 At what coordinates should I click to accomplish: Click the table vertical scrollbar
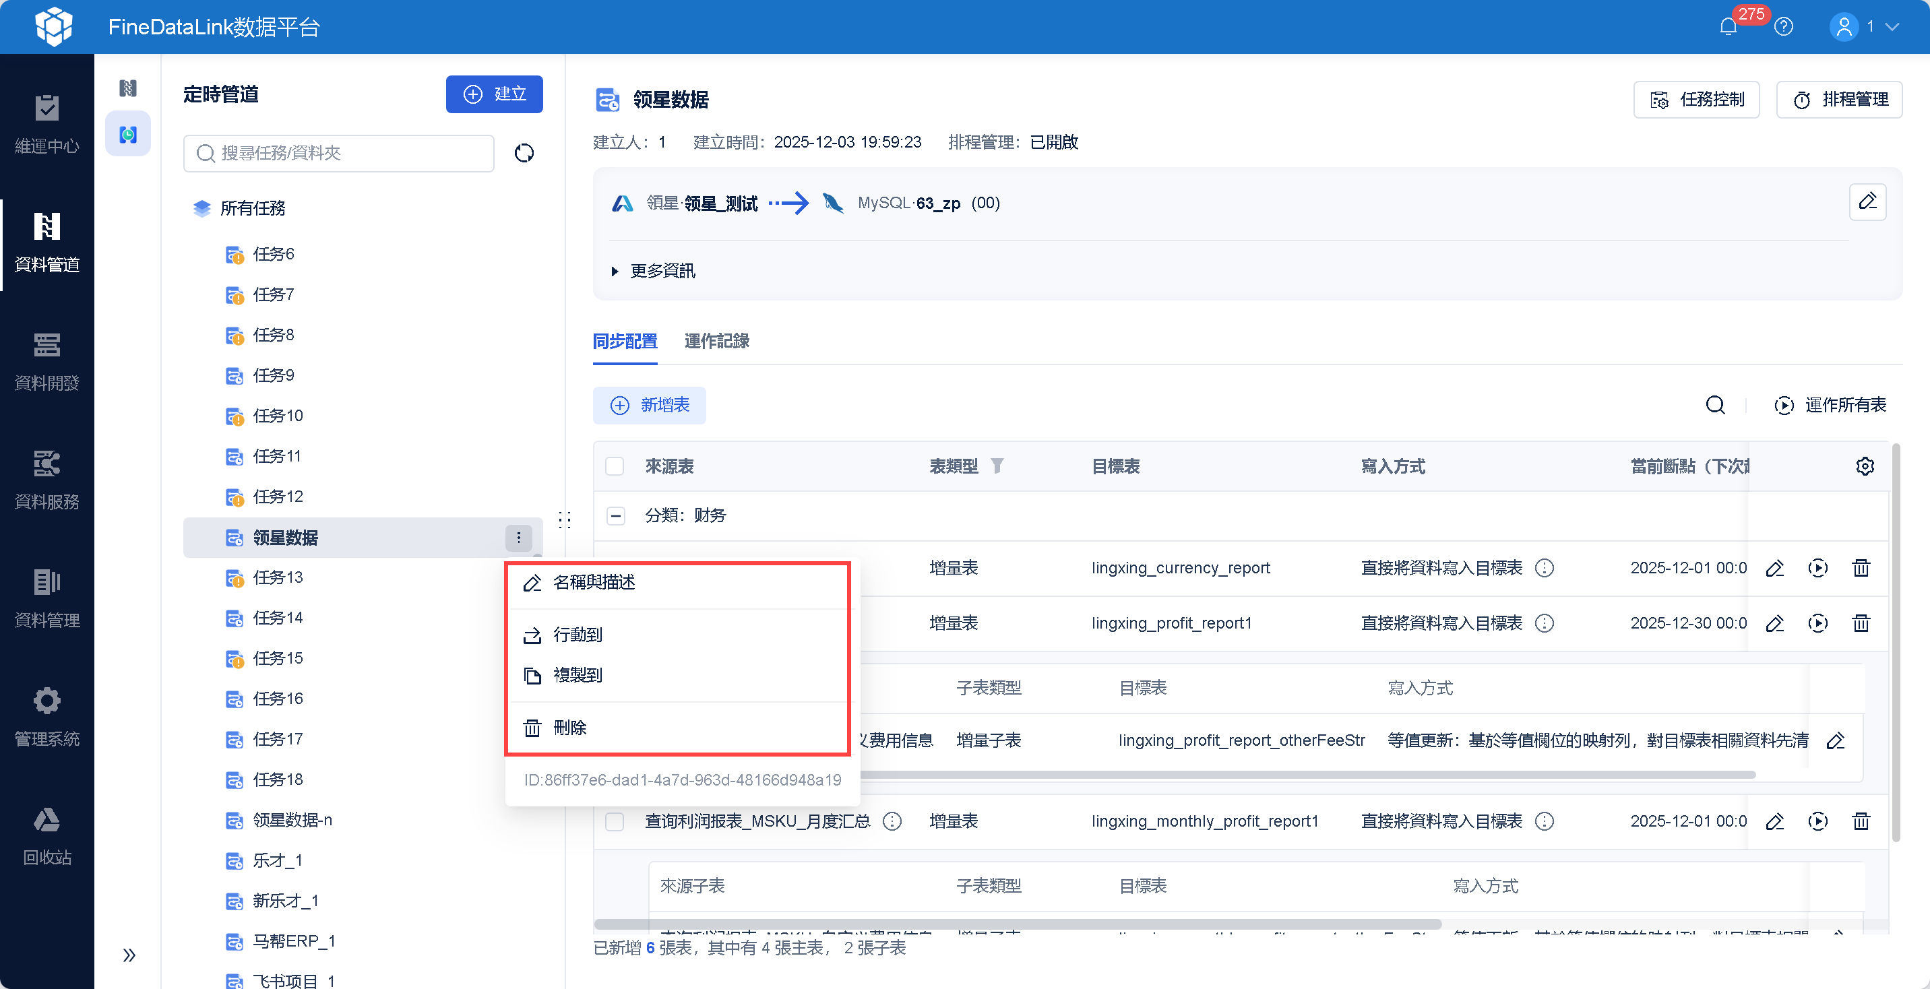(x=1896, y=644)
